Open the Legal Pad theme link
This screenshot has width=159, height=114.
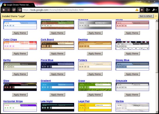(84, 101)
